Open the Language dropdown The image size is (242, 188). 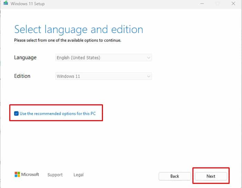103,58
